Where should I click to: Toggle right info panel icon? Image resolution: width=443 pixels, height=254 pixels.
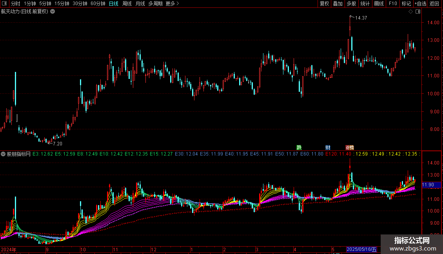click(x=418, y=12)
